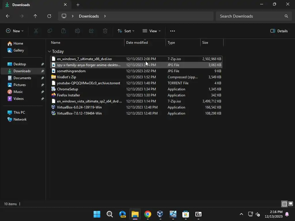Show hidden tray icons chevron
295x221 pixels.
[241, 214]
